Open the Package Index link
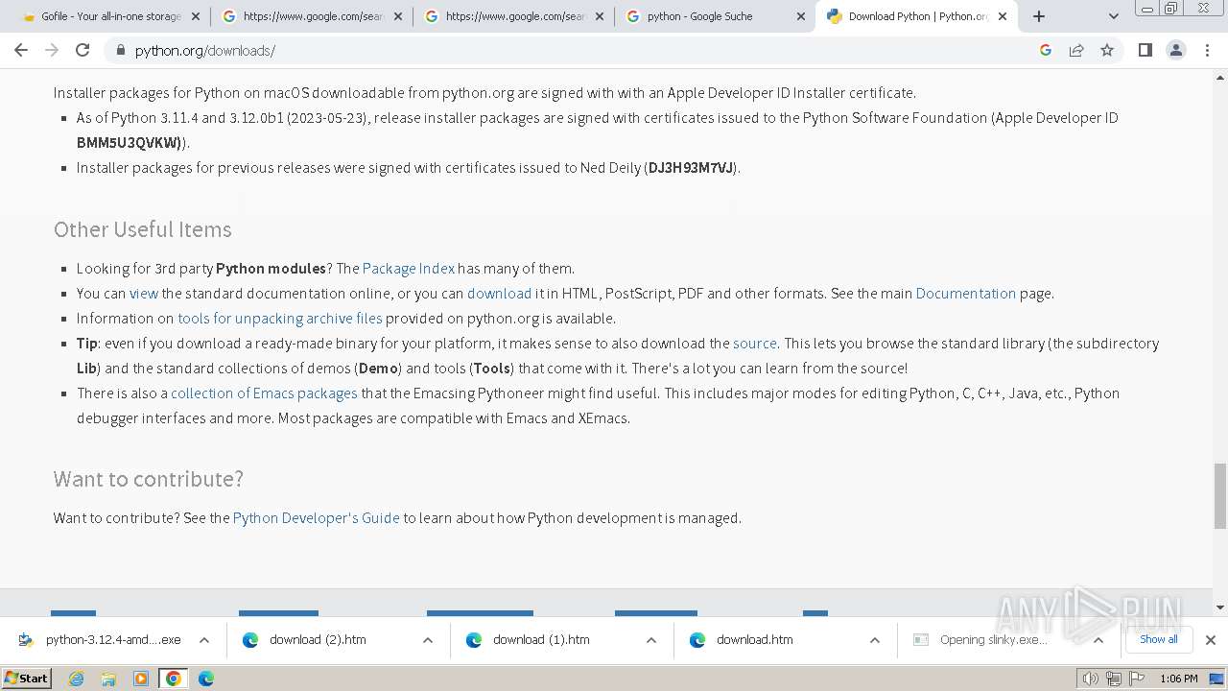Viewport: 1228px width, 691px height. [x=409, y=268]
